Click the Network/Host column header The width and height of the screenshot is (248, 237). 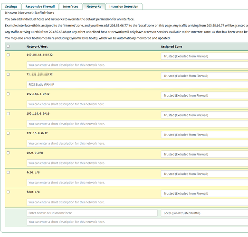click(37, 46)
